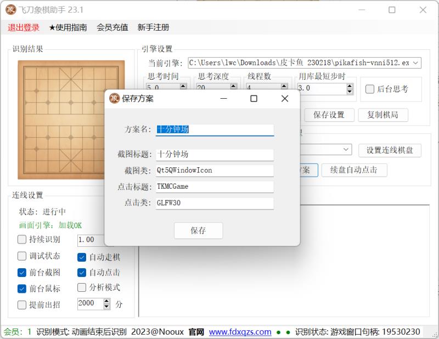This screenshot has height=339, width=439.
Task: Open the 退出登录 menu item
Action: point(24,27)
